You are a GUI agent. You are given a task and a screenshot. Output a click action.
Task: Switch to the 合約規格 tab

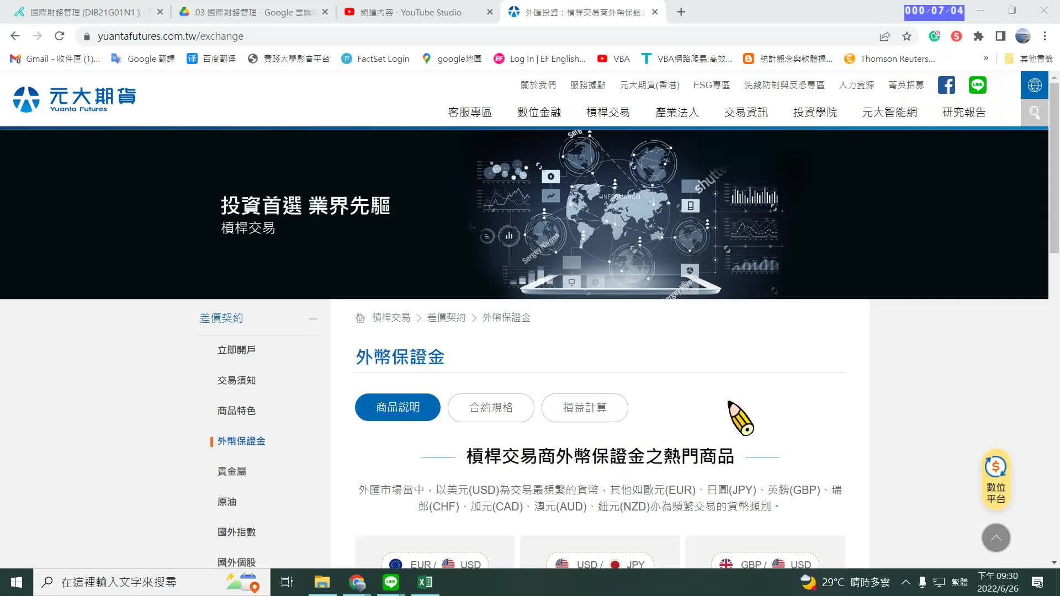(x=491, y=408)
